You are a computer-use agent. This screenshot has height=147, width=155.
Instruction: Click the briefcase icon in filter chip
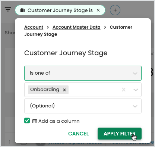tap(22, 10)
